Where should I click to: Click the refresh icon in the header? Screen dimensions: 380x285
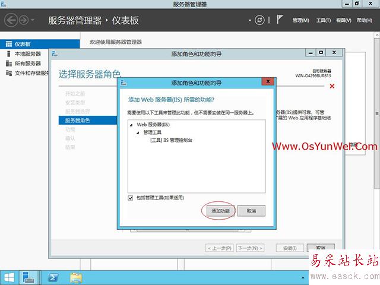(x=259, y=20)
